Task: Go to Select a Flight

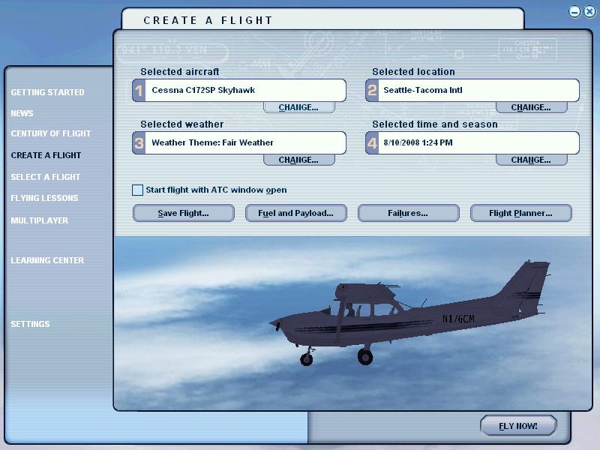Action: click(x=46, y=177)
